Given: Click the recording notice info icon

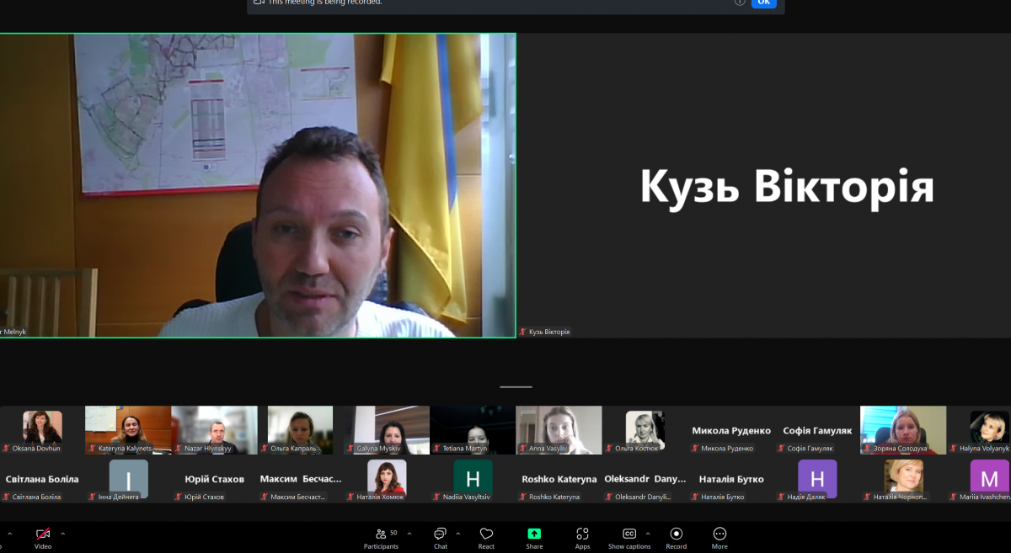Looking at the screenshot, I should coord(739,3).
